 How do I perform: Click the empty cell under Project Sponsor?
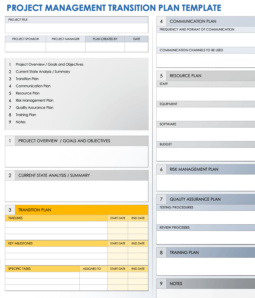(25, 47)
